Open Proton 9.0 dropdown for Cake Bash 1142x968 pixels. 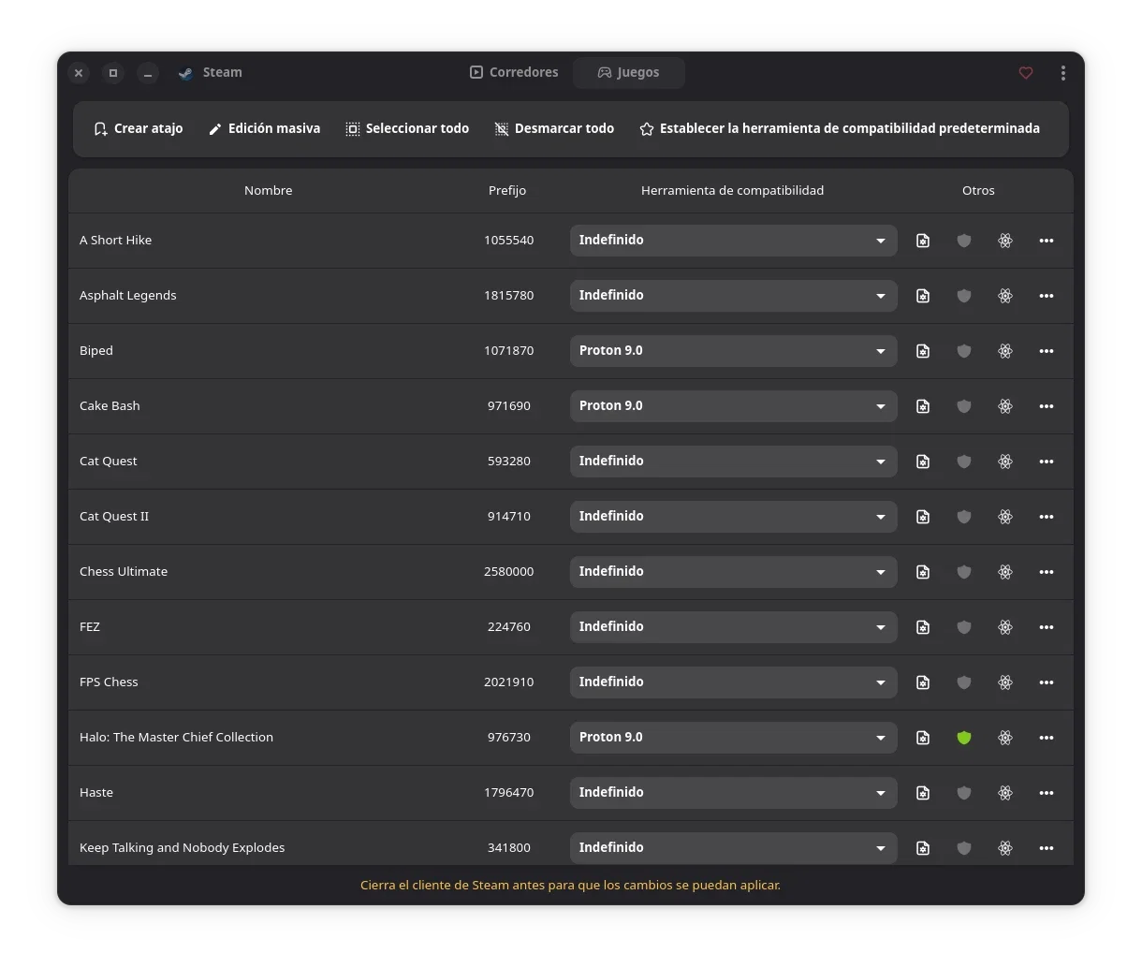pos(733,406)
